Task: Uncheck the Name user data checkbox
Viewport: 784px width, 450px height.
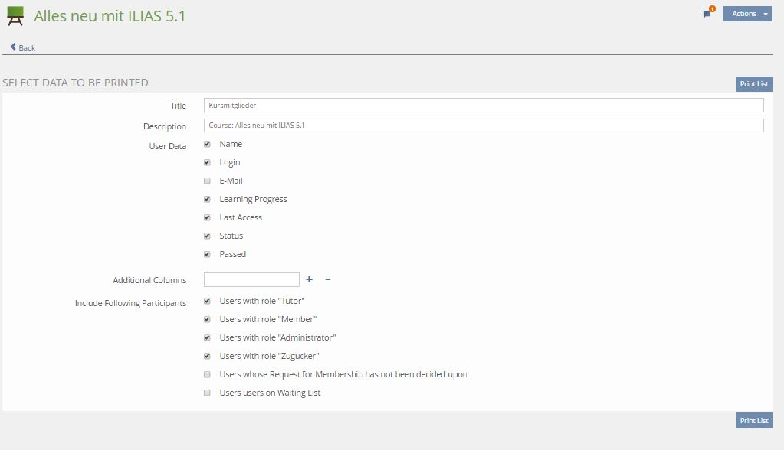Action: tap(207, 144)
